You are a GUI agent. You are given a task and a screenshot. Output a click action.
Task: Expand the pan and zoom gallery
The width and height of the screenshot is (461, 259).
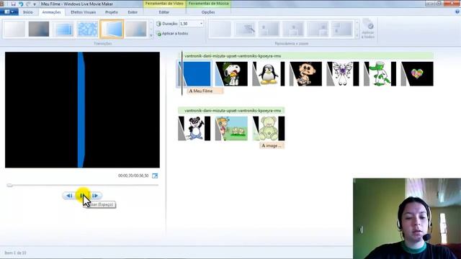pos(357,36)
